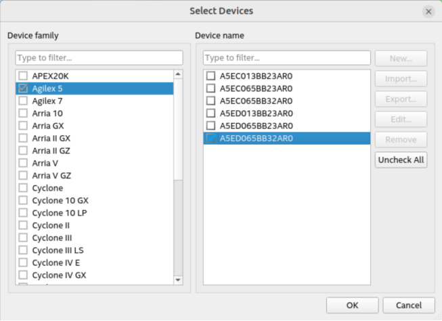The width and height of the screenshot is (442, 321).
Task: Check device A5EC013BB23AR0
Action: (x=211, y=76)
